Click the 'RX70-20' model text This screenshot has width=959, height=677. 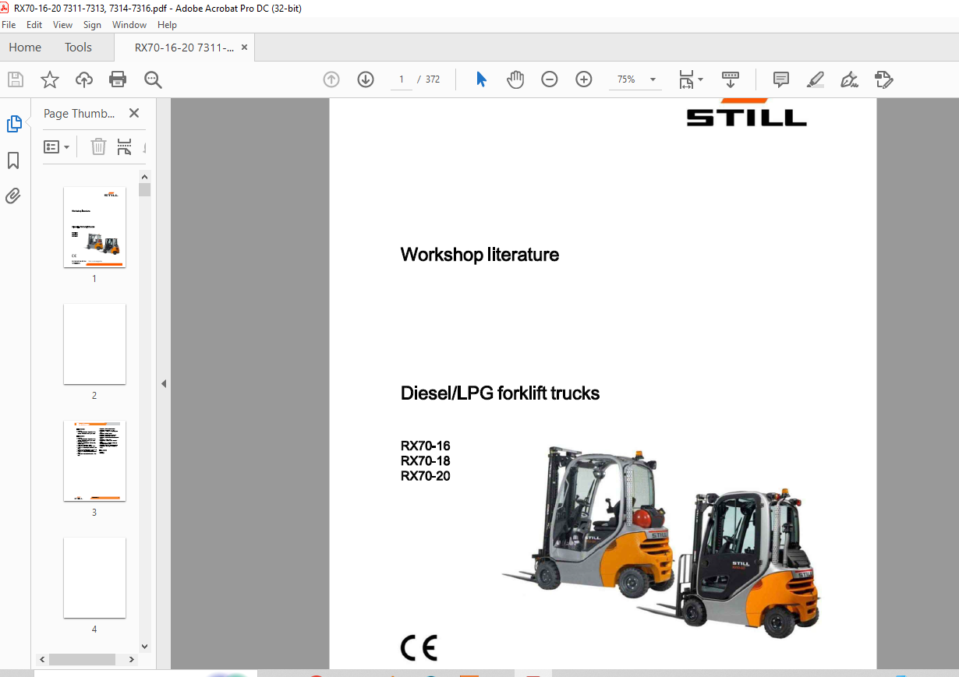pos(425,476)
